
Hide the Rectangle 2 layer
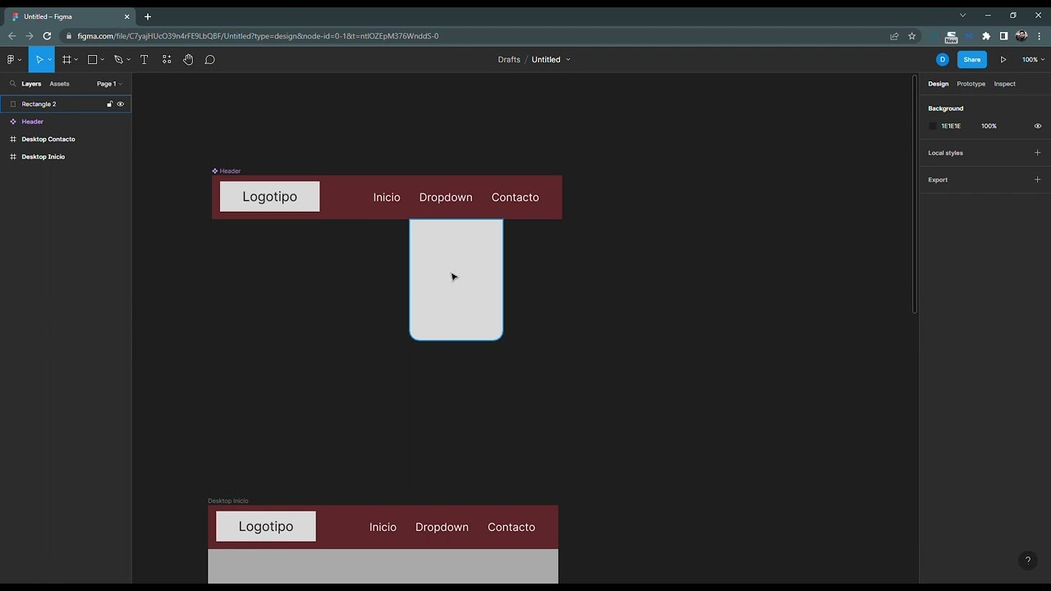click(121, 104)
